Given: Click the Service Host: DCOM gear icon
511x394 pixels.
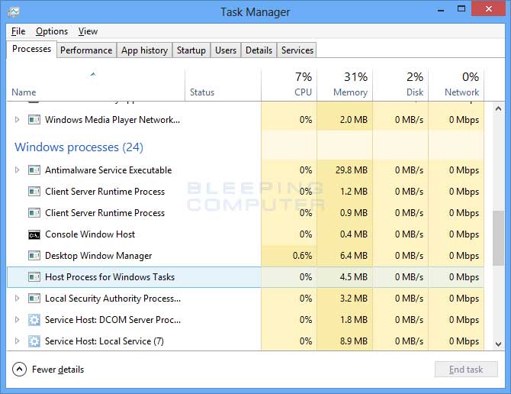Looking at the screenshot, I should coord(34,320).
